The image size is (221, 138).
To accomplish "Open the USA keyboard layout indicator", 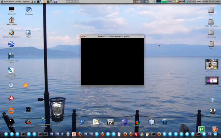I will (169, 1).
